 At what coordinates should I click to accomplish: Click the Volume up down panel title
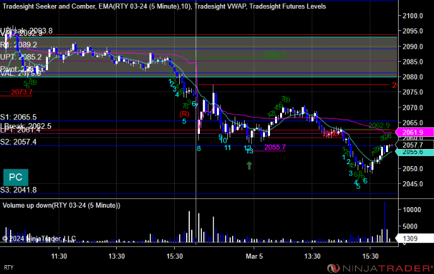coord(61,205)
